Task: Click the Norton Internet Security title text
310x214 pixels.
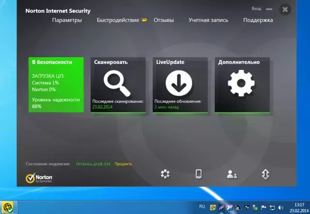Action: [x=58, y=11]
